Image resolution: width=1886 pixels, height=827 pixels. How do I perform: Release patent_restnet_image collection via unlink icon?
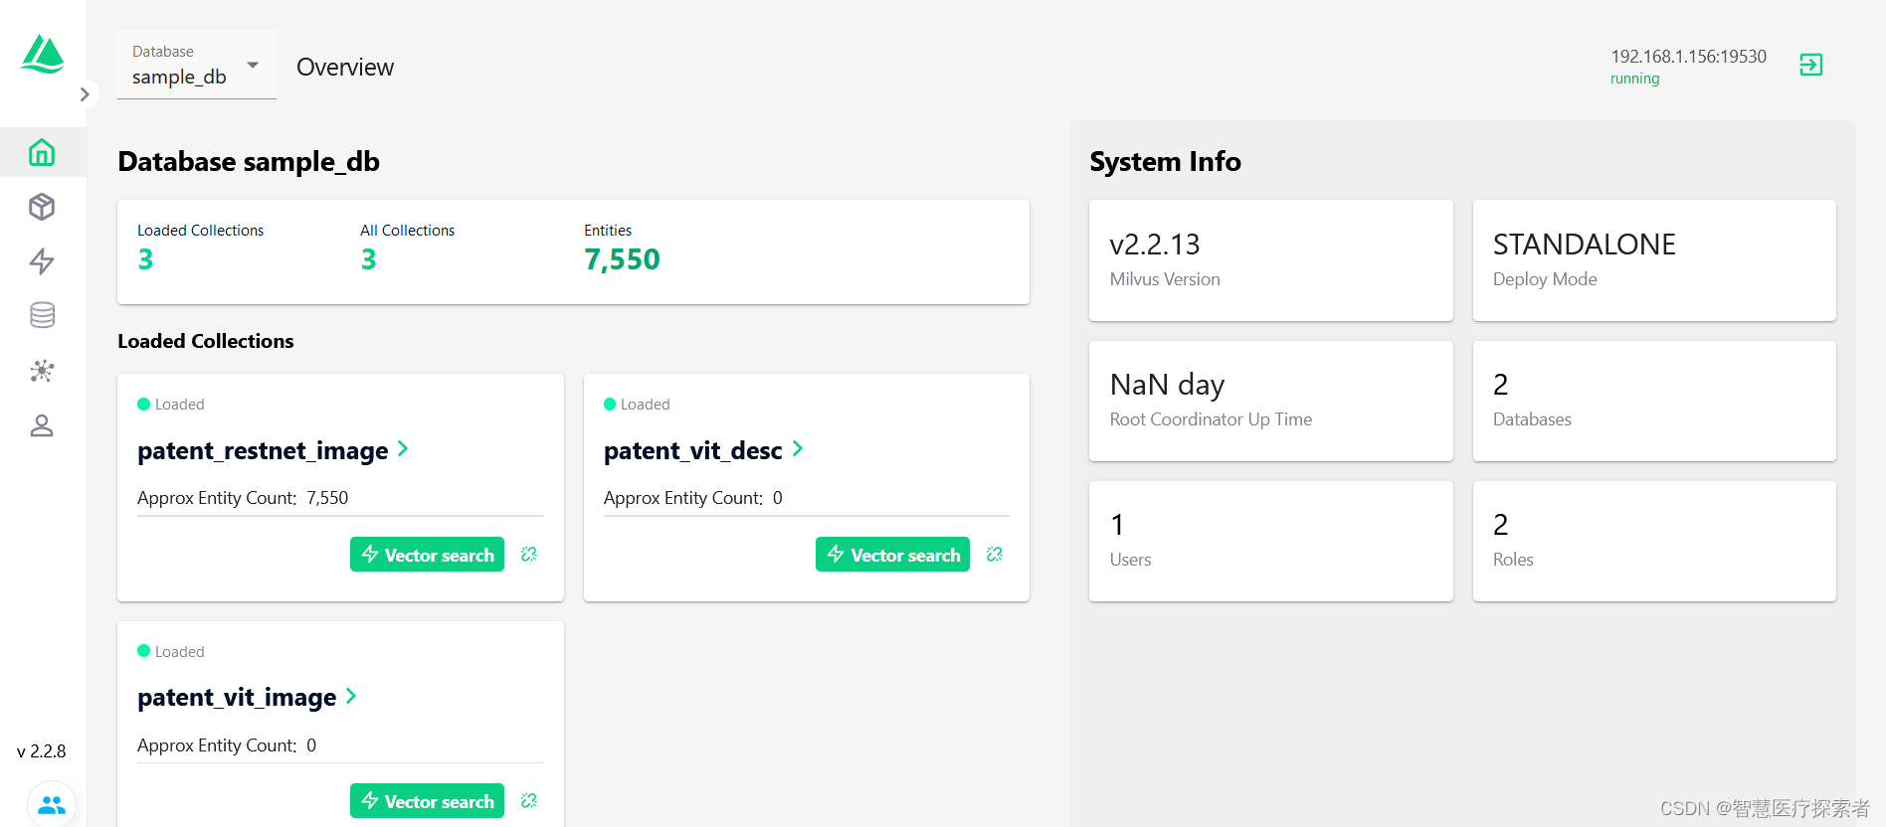click(529, 554)
